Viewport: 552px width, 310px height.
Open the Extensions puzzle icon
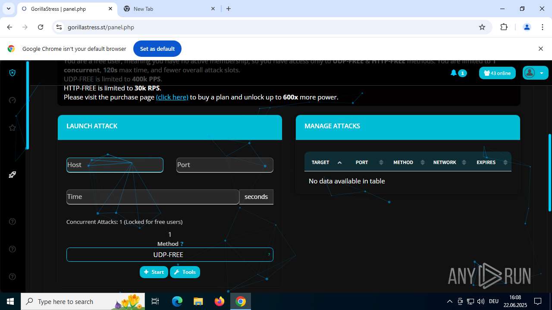tap(504, 27)
